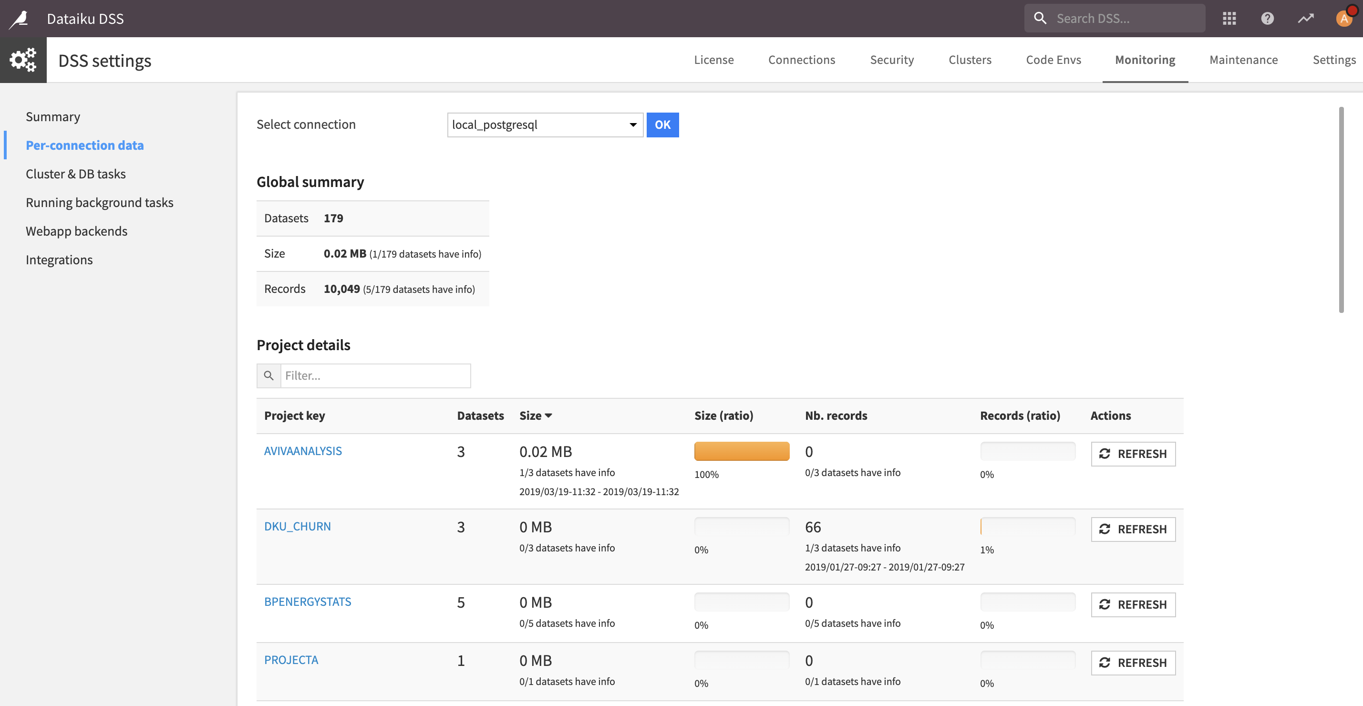Open the activity trend icon
1363x706 pixels.
[1305, 19]
